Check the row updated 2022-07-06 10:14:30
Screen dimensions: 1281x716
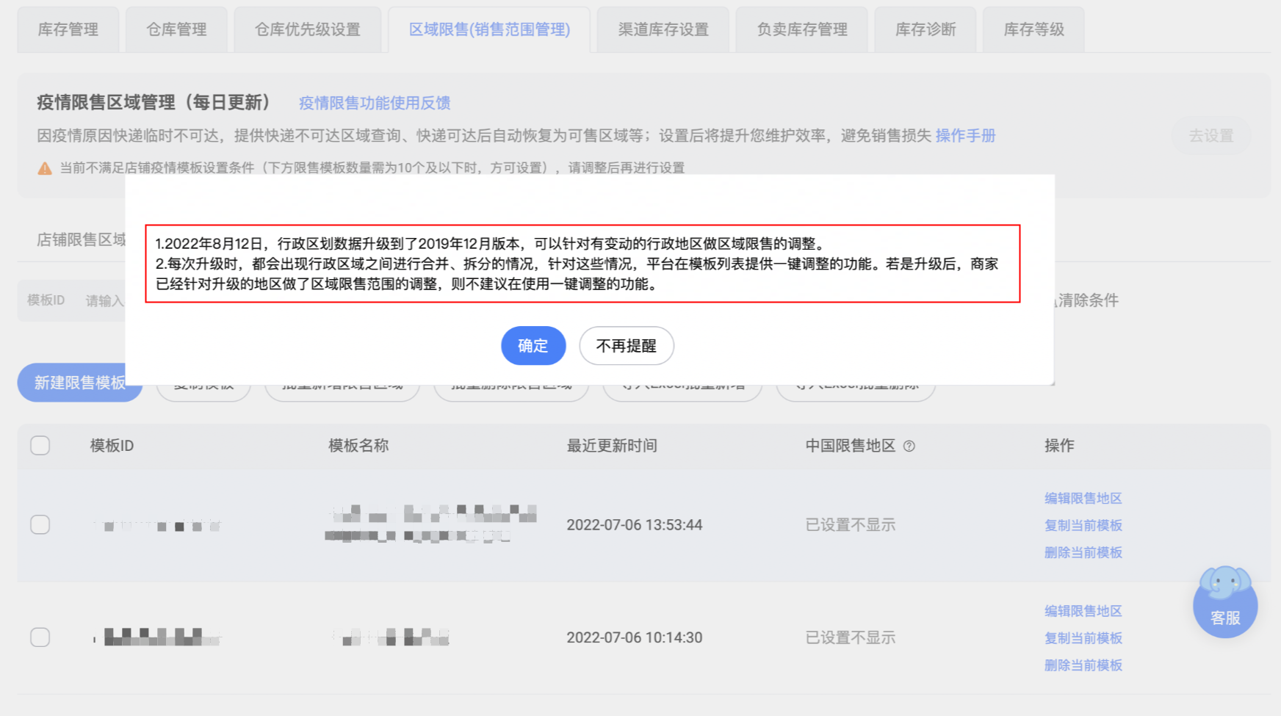(x=40, y=637)
